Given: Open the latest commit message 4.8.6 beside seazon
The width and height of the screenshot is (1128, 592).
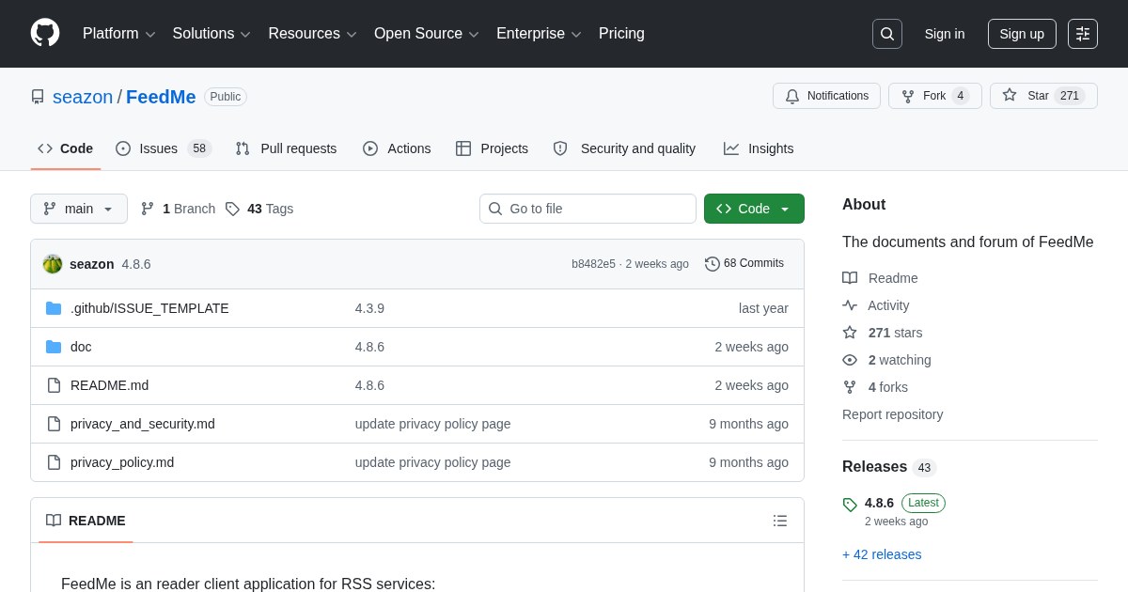Looking at the screenshot, I should point(136,264).
